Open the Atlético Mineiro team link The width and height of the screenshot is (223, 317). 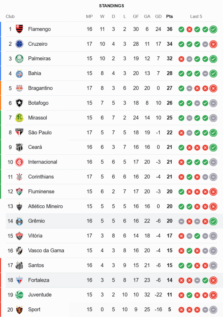click(x=45, y=206)
